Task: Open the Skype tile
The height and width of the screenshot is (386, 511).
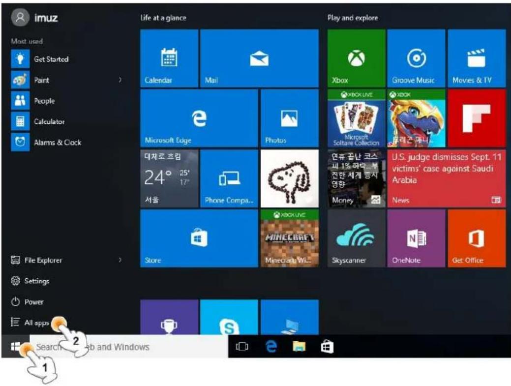Action: pyautogui.click(x=229, y=317)
